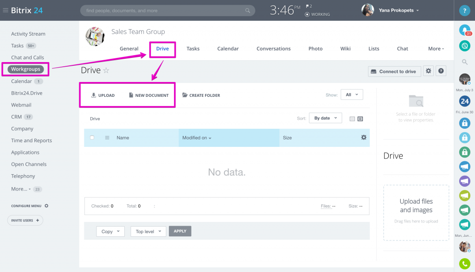Switch to the Drive tab
The height and width of the screenshot is (272, 475).
(162, 49)
